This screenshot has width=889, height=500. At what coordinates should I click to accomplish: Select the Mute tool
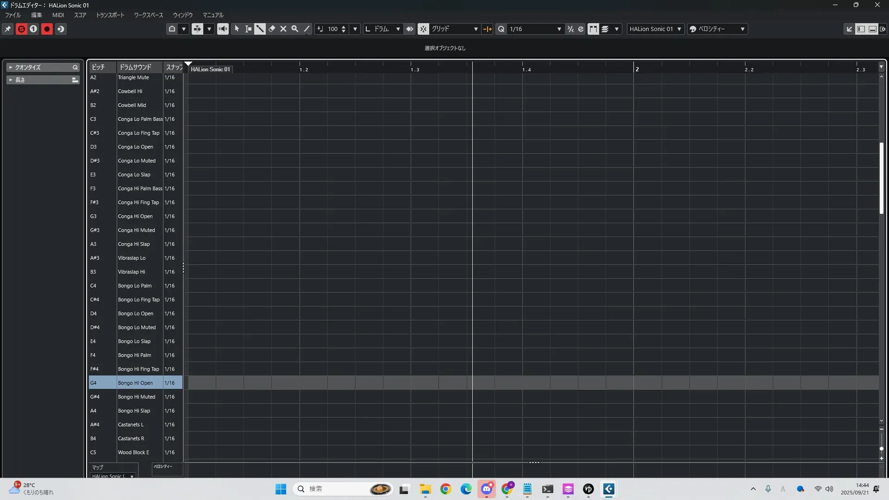[283, 29]
